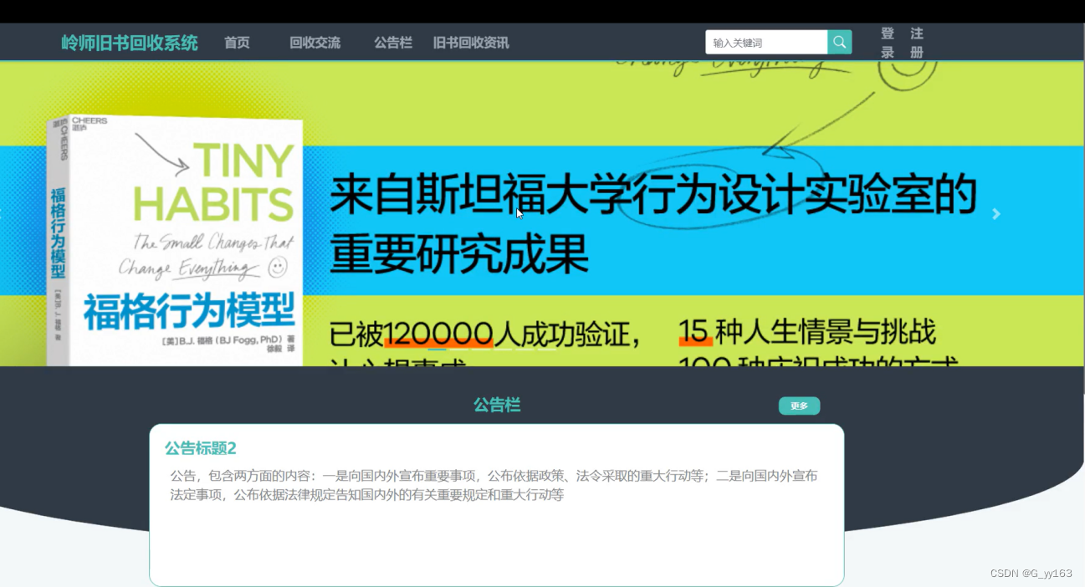
Task: Click the 登录 link
Action: tap(888, 43)
